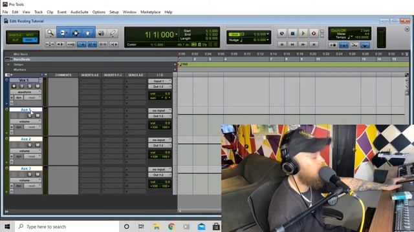Click Return to Zero transport button
The width and height of the screenshot is (414, 232).
point(282,44)
